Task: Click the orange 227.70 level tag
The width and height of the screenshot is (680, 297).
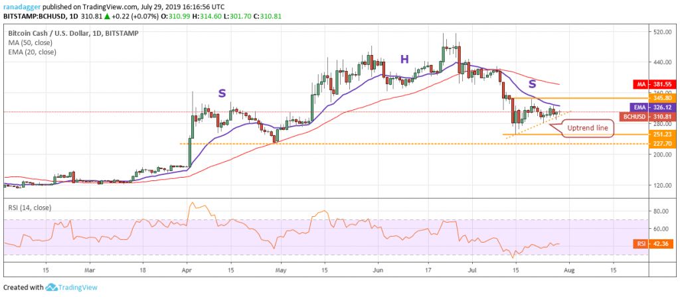Action: 661,144
